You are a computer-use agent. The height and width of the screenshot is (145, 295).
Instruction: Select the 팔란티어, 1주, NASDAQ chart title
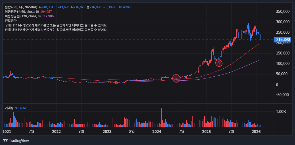[21, 7]
